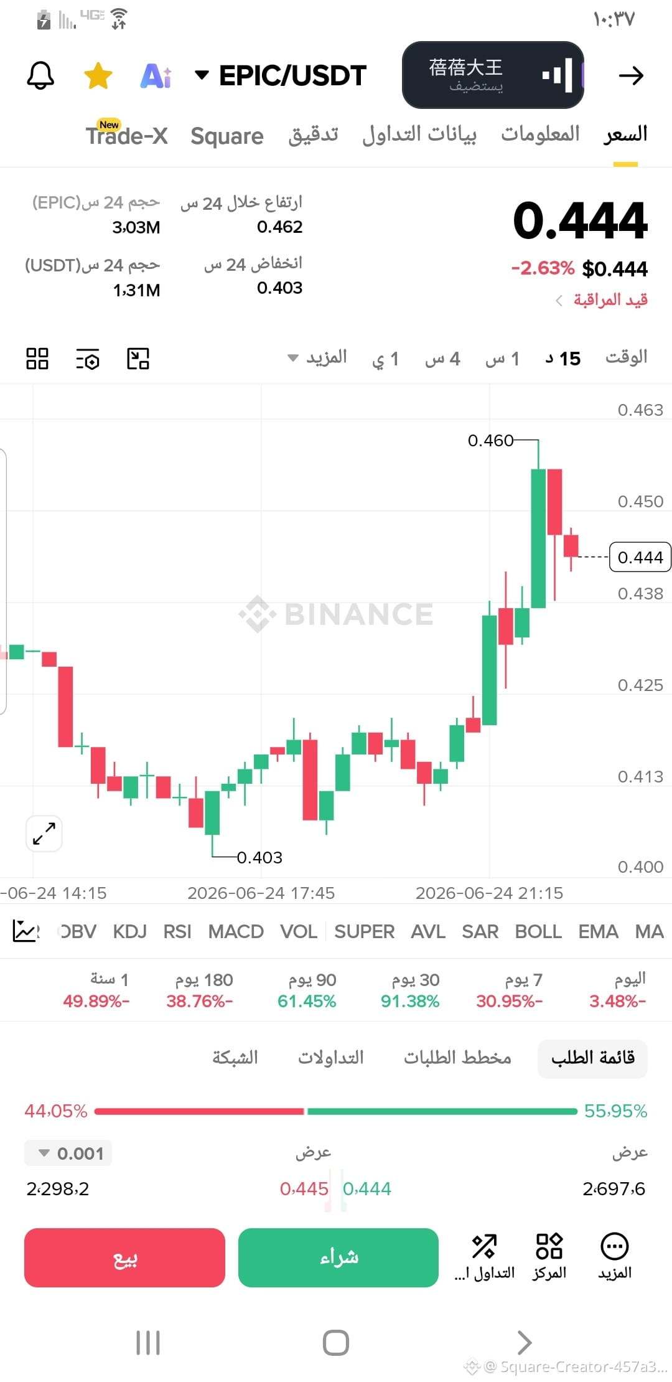Open the indicator chart icon beside OBV
The width and height of the screenshot is (672, 1382).
click(x=26, y=931)
